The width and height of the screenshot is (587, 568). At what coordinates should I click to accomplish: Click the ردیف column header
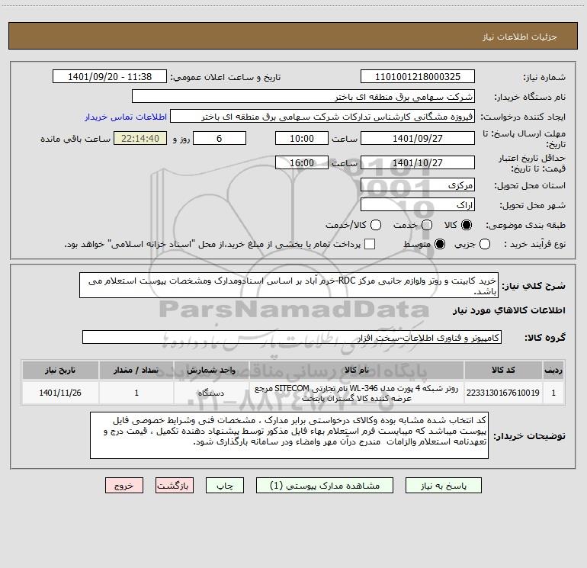553,370
